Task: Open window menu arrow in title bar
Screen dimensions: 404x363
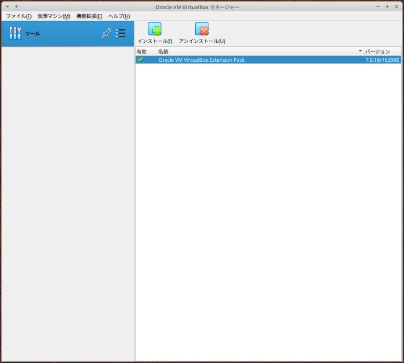Action: point(7,6)
